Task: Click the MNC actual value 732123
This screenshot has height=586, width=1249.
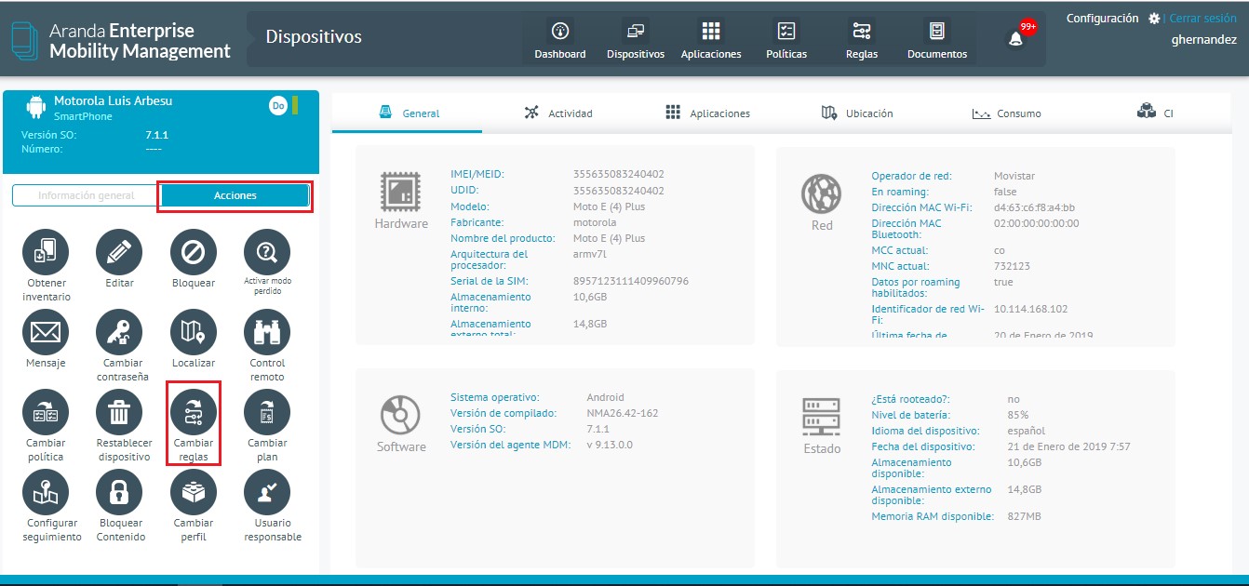Action: [x=1013, y=266]
